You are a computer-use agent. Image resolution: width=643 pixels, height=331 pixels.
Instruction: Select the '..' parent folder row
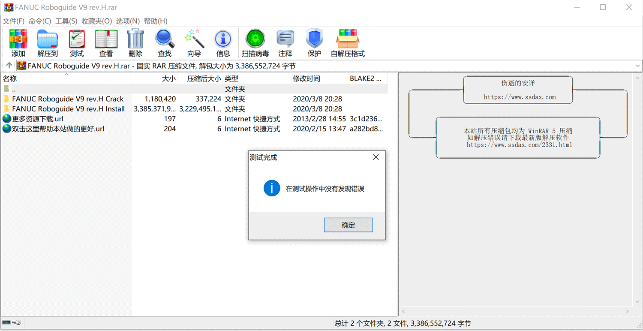(x=194, y=89)
